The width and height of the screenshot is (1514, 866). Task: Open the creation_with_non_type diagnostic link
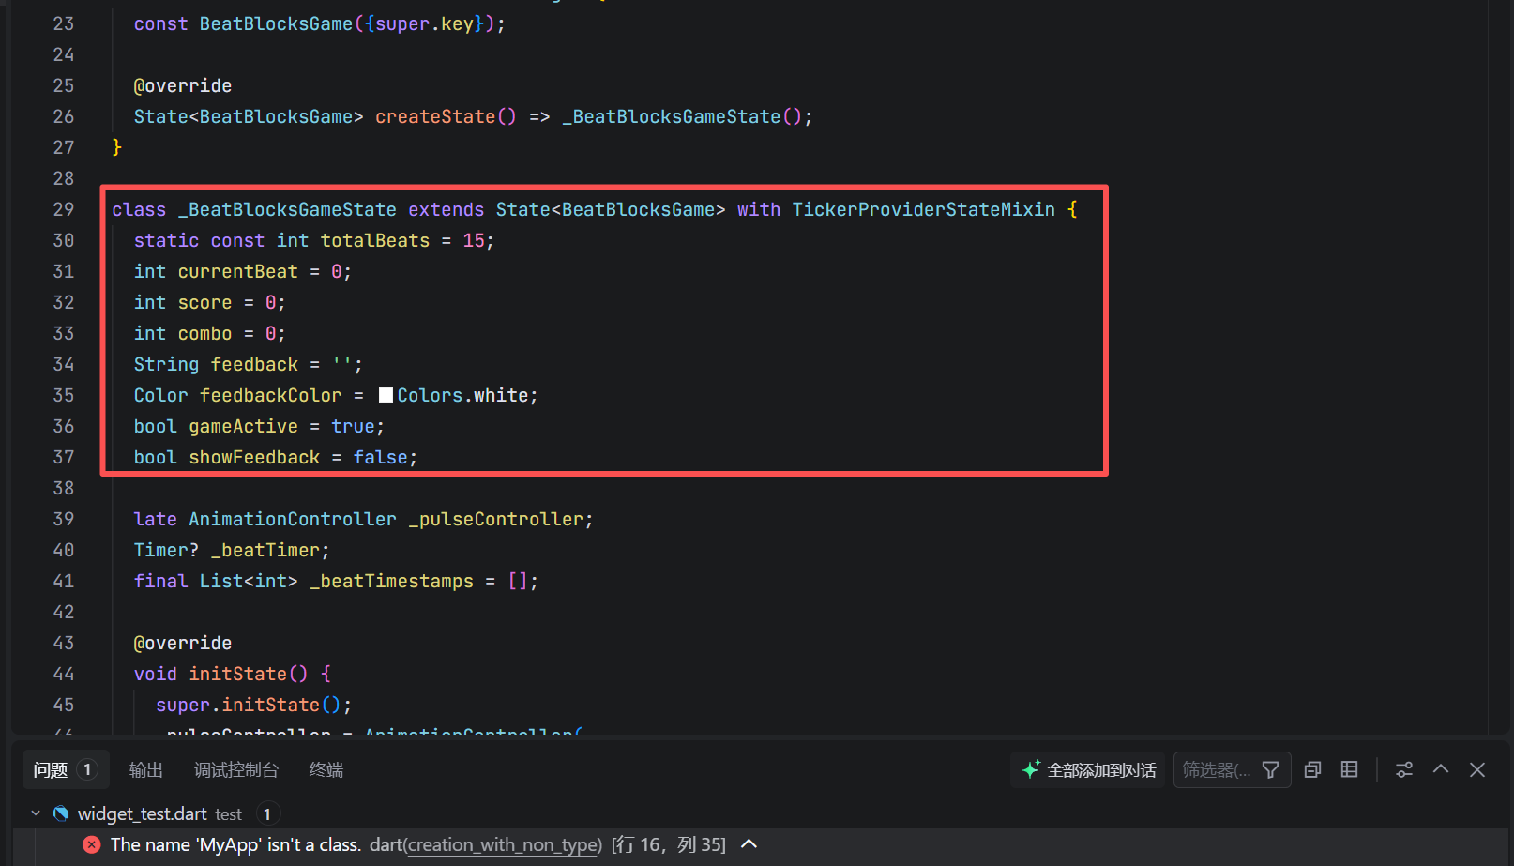(x=503, y=844)
